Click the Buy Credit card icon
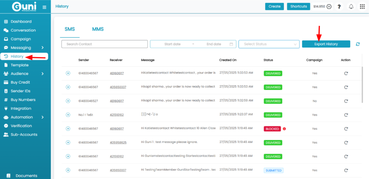369x179 pixels. 6,82
